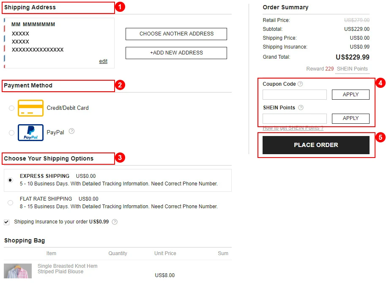Open the PayPal help question mark
This screenshot has height=283, width=389.
pos(72,131)
